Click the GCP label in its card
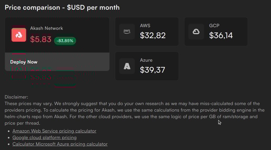Image resolution: width=271 pixels, height=150 pixels. tap(214, 26)
